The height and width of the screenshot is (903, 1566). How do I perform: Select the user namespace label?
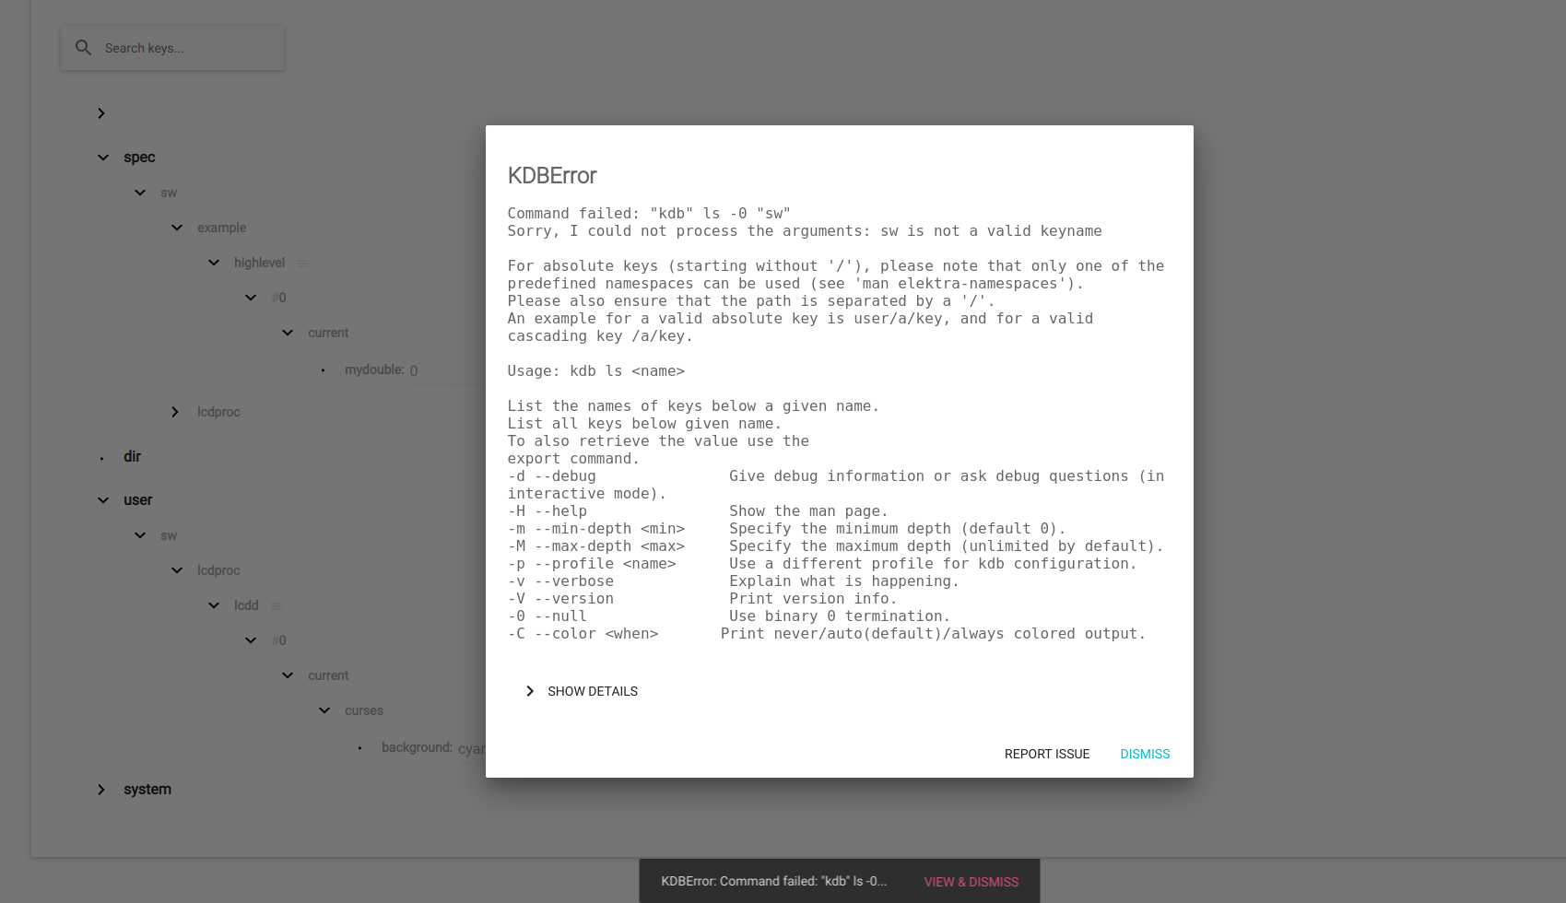coord(137,500)
